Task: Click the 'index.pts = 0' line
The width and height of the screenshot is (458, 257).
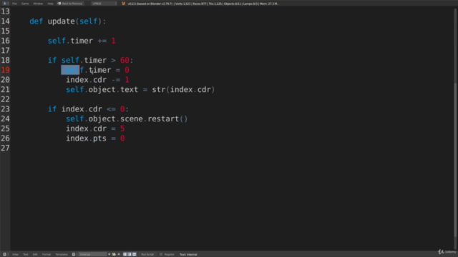Action: [95, 138]
